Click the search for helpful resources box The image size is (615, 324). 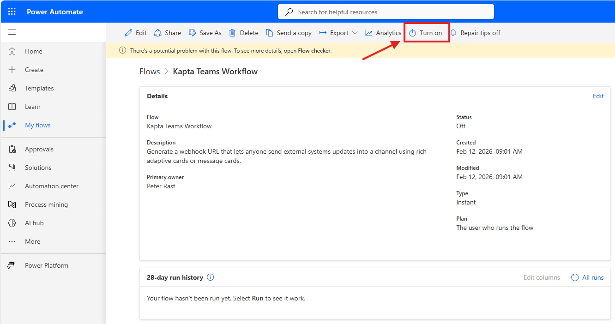click(x=386, y=12)
